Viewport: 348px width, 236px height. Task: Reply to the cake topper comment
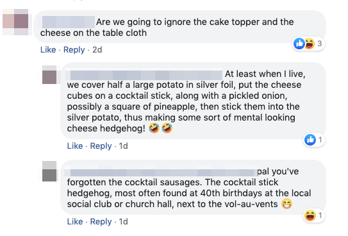click(74, 50)
